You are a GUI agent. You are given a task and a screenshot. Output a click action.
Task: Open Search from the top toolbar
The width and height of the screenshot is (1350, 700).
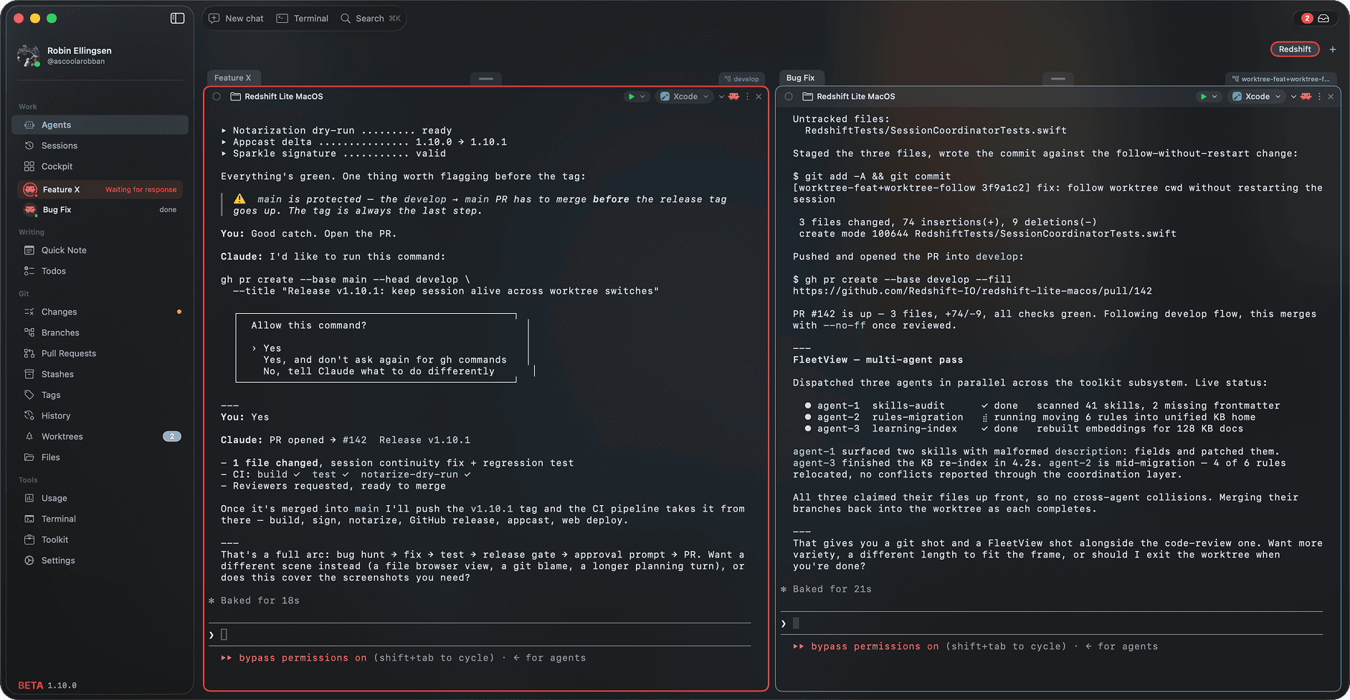[x=370, y=19]
